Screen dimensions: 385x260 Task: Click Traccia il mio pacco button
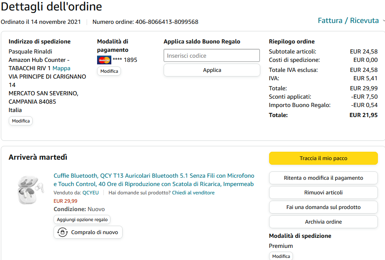point(323,158)
